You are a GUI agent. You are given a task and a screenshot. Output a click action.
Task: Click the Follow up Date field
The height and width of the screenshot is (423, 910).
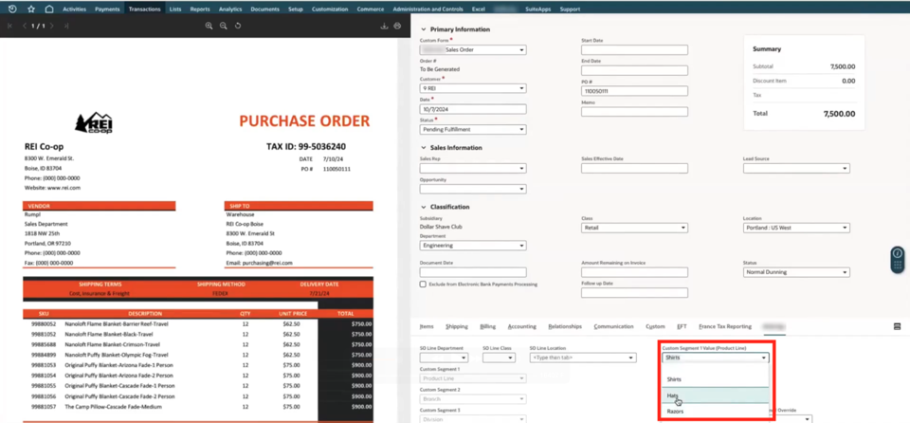pos(634,292)
